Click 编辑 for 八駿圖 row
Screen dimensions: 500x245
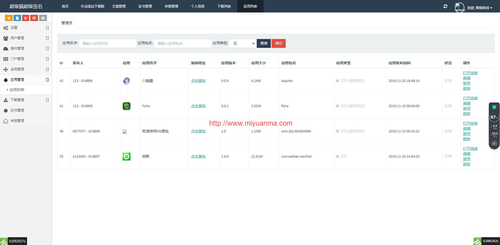click(x=467, y=78)
